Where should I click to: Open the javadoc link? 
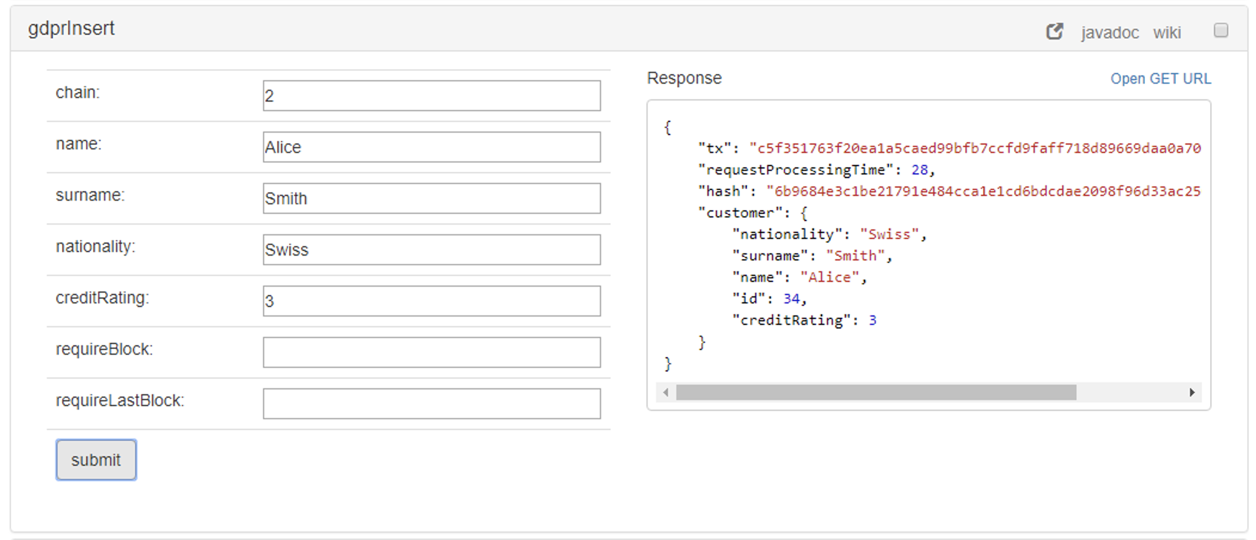(1110, 32)
